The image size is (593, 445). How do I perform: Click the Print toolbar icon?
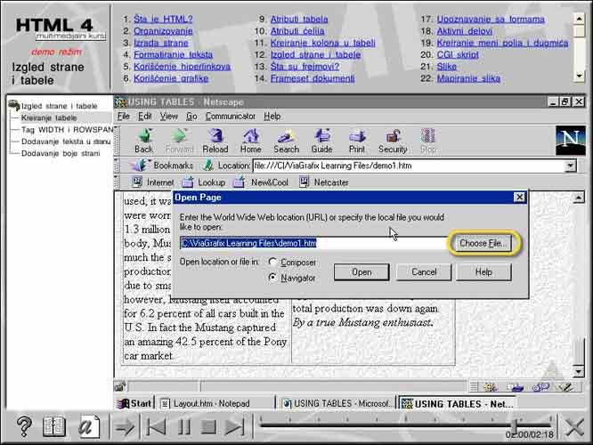click(357, 140)
